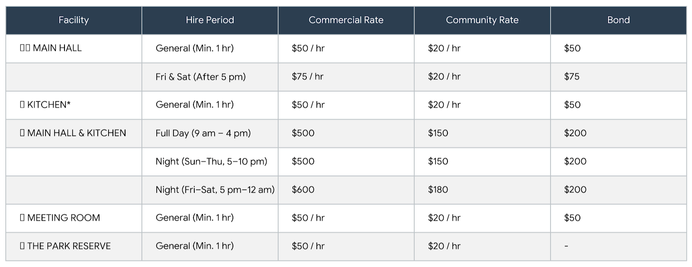Click the Hire Period column header
The image size is (692, 267).
tap(210, 20)
